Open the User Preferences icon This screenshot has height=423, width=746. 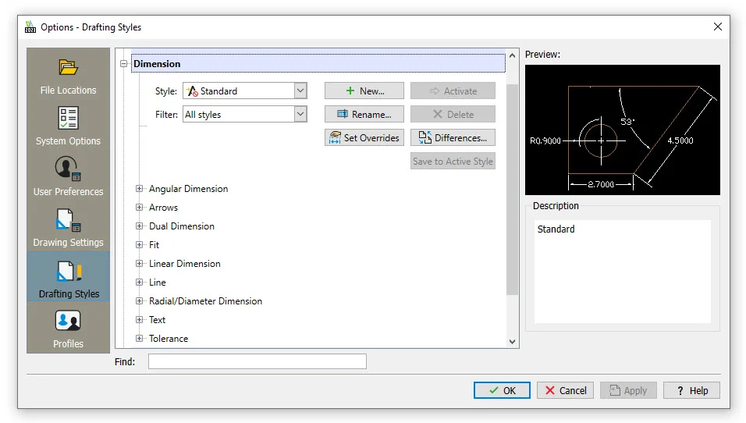point(69,169)
